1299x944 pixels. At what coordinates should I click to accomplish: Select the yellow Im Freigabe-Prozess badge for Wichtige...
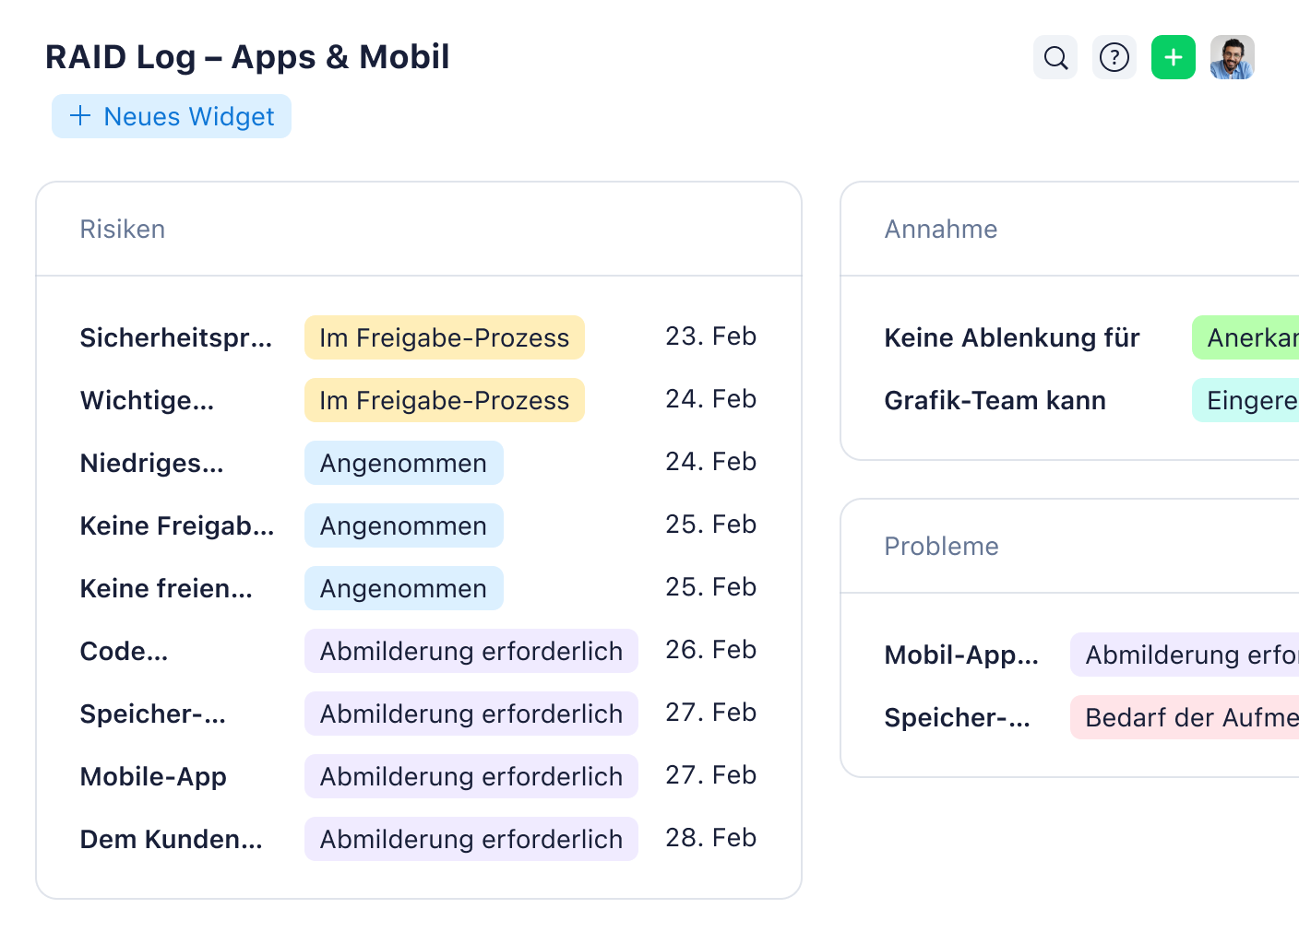coord(444,400)
